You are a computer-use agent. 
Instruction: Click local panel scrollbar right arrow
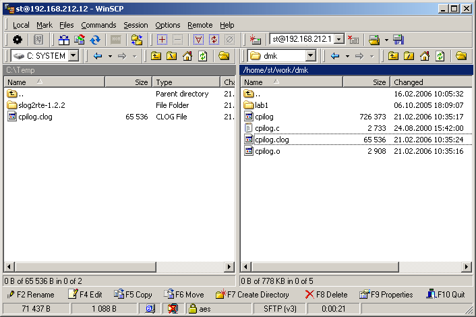[x=229, y=267]
